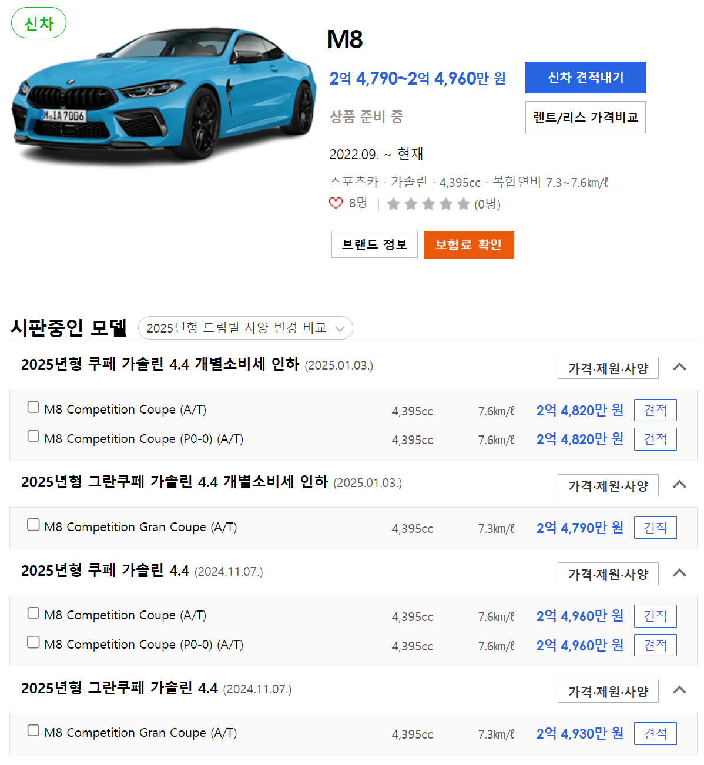Click the 신차 견적내기 button

[585, 78]
